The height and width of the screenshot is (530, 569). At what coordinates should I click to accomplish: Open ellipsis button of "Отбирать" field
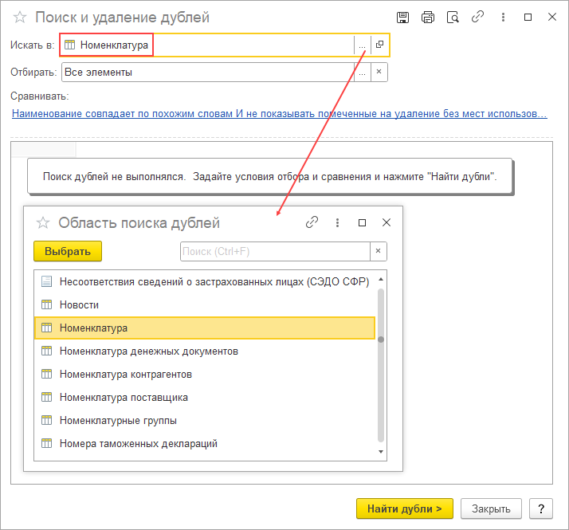362,73
